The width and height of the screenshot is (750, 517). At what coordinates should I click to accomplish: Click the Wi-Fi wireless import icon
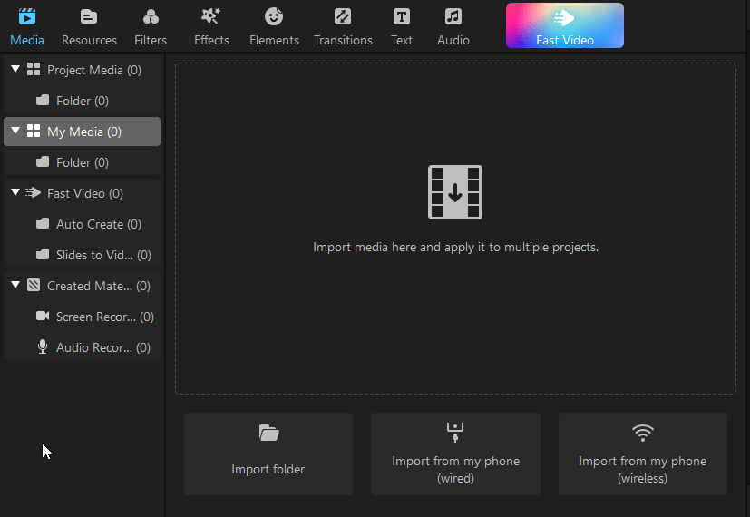(642, 433)
